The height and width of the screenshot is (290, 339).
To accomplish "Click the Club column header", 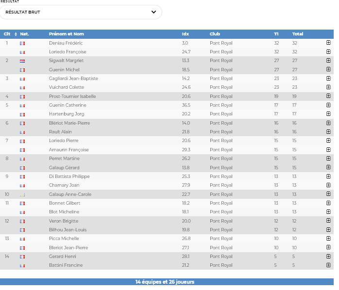I will click(215, 34).
